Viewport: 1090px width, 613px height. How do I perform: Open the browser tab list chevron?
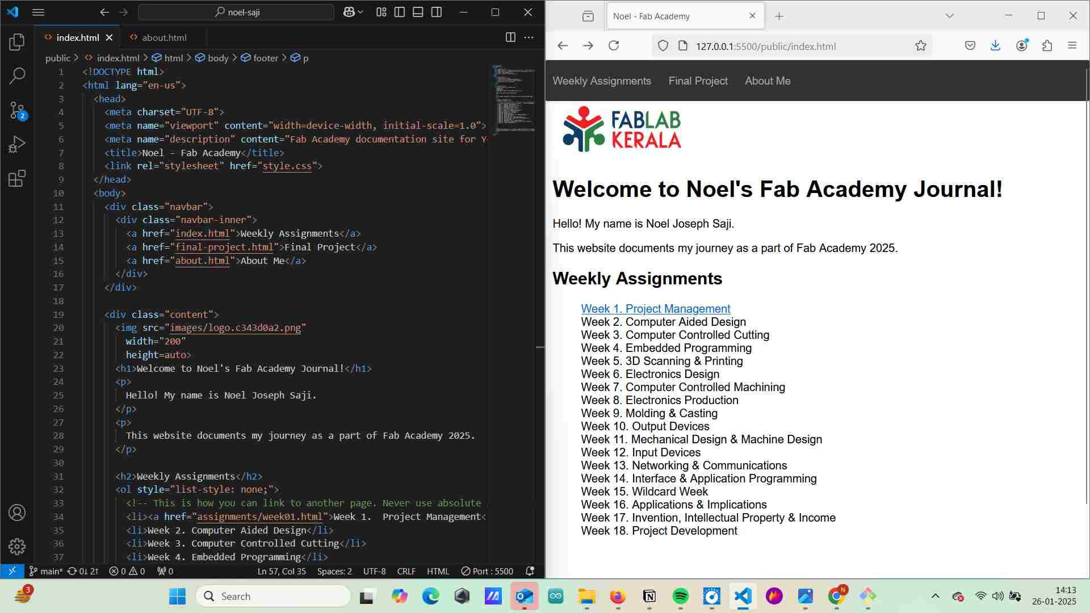pyautogui.click(x=949, y=16)
